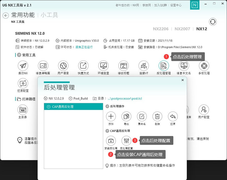Open the 用户配置 user config folder
The height and width of the screenshot is (180, 227).
(x=204, y=110)
